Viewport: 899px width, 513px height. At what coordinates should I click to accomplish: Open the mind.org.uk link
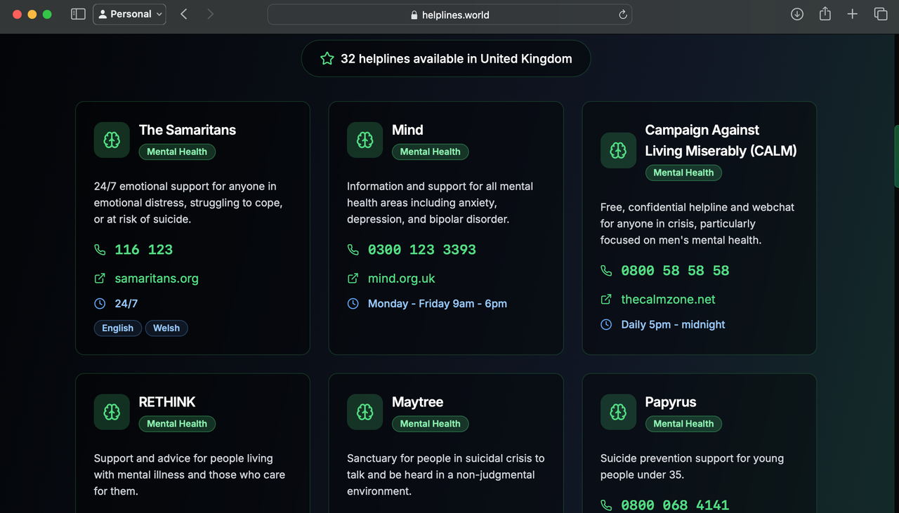[x=402, y=279]
